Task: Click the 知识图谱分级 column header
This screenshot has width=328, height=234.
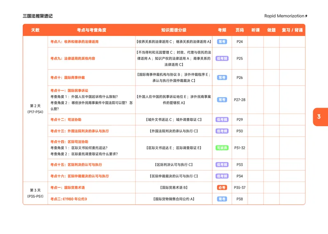Action: [x=174, y=30]
